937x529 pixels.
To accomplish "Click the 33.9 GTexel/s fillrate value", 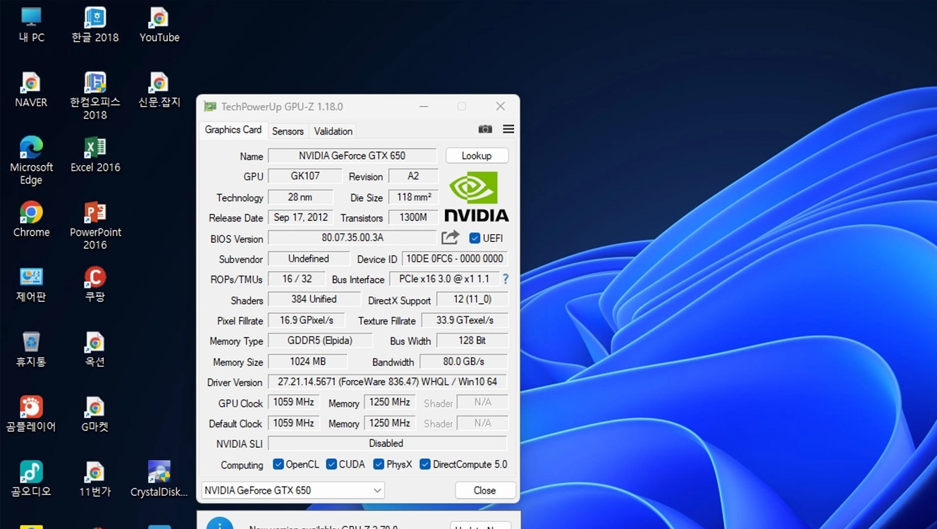I will click(465, 320).
